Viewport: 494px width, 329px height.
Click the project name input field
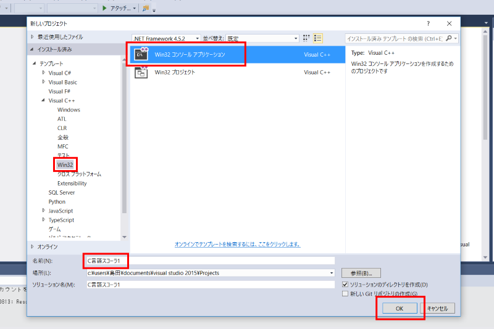[211, 261]
